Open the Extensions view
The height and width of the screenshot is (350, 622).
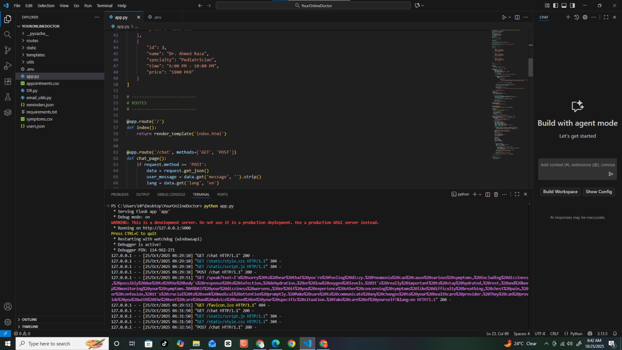(7, 82)
